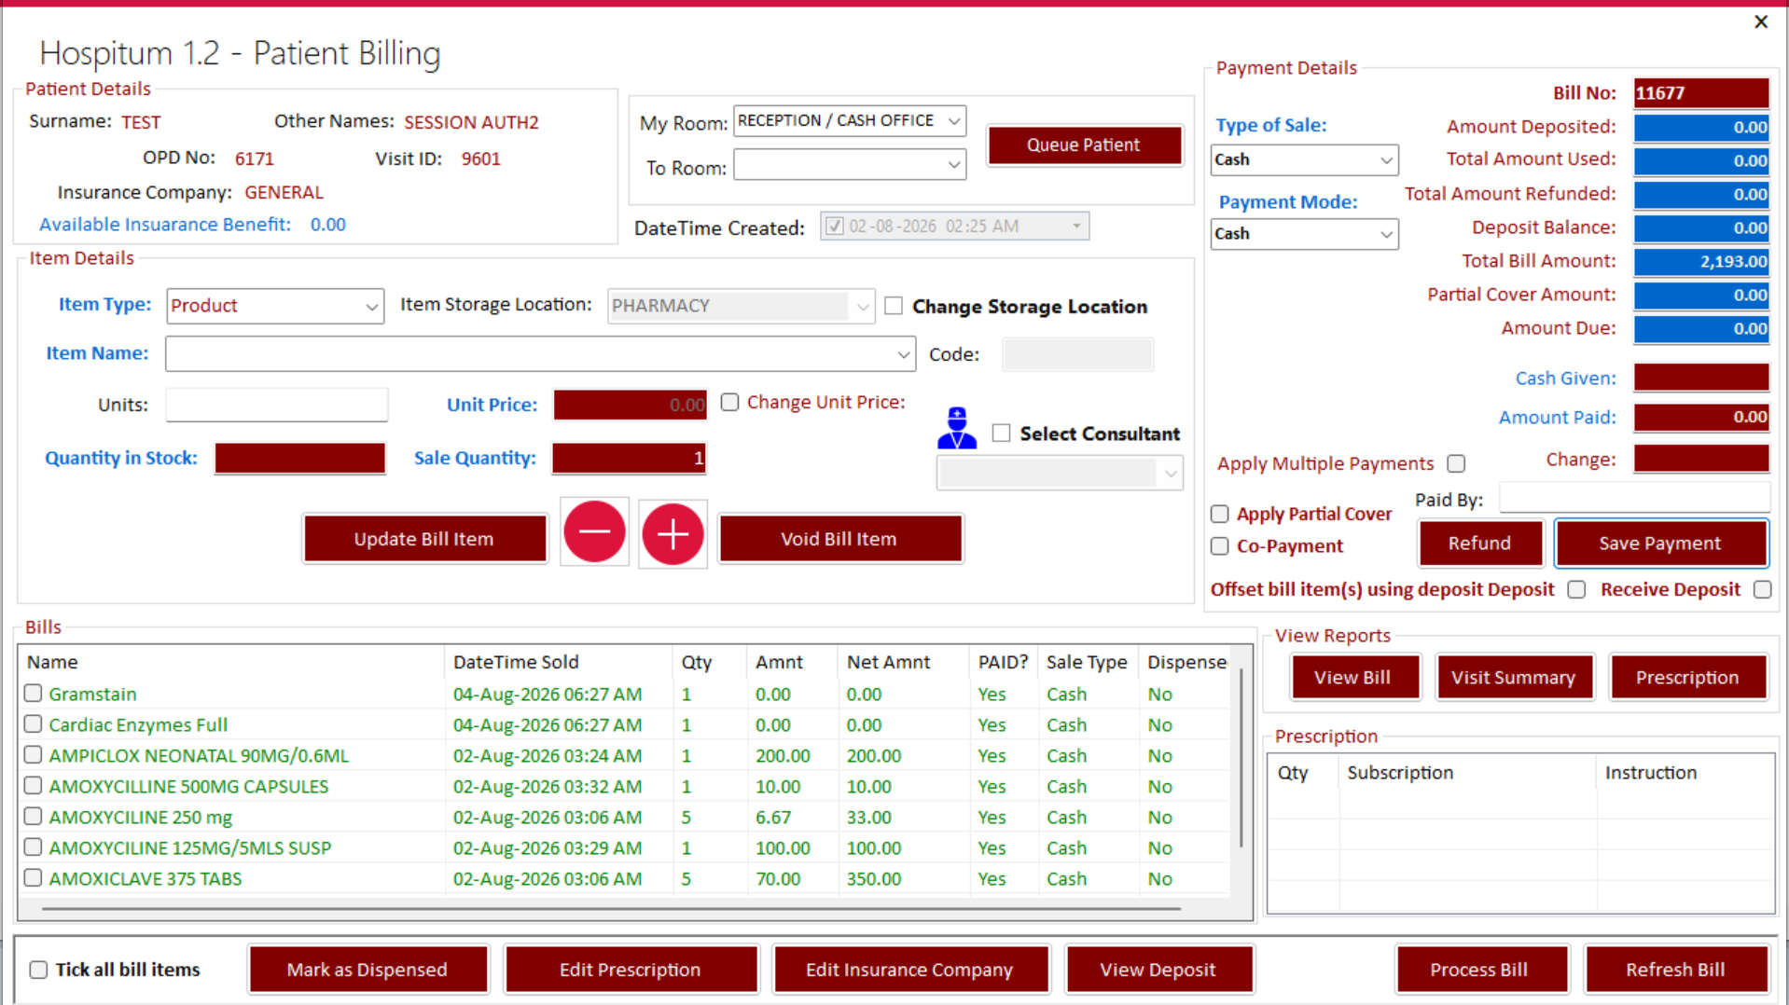Click the Sale Quantity field
The image size is (1789, 1005).
[630, 458]
